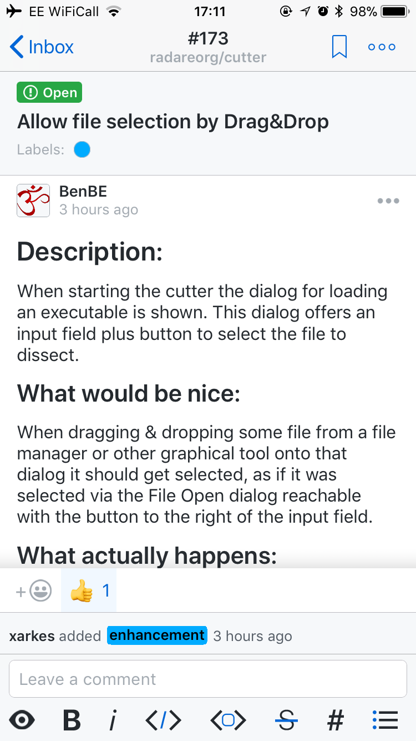Insert a heading with the hash icon

tap(335, 720)
